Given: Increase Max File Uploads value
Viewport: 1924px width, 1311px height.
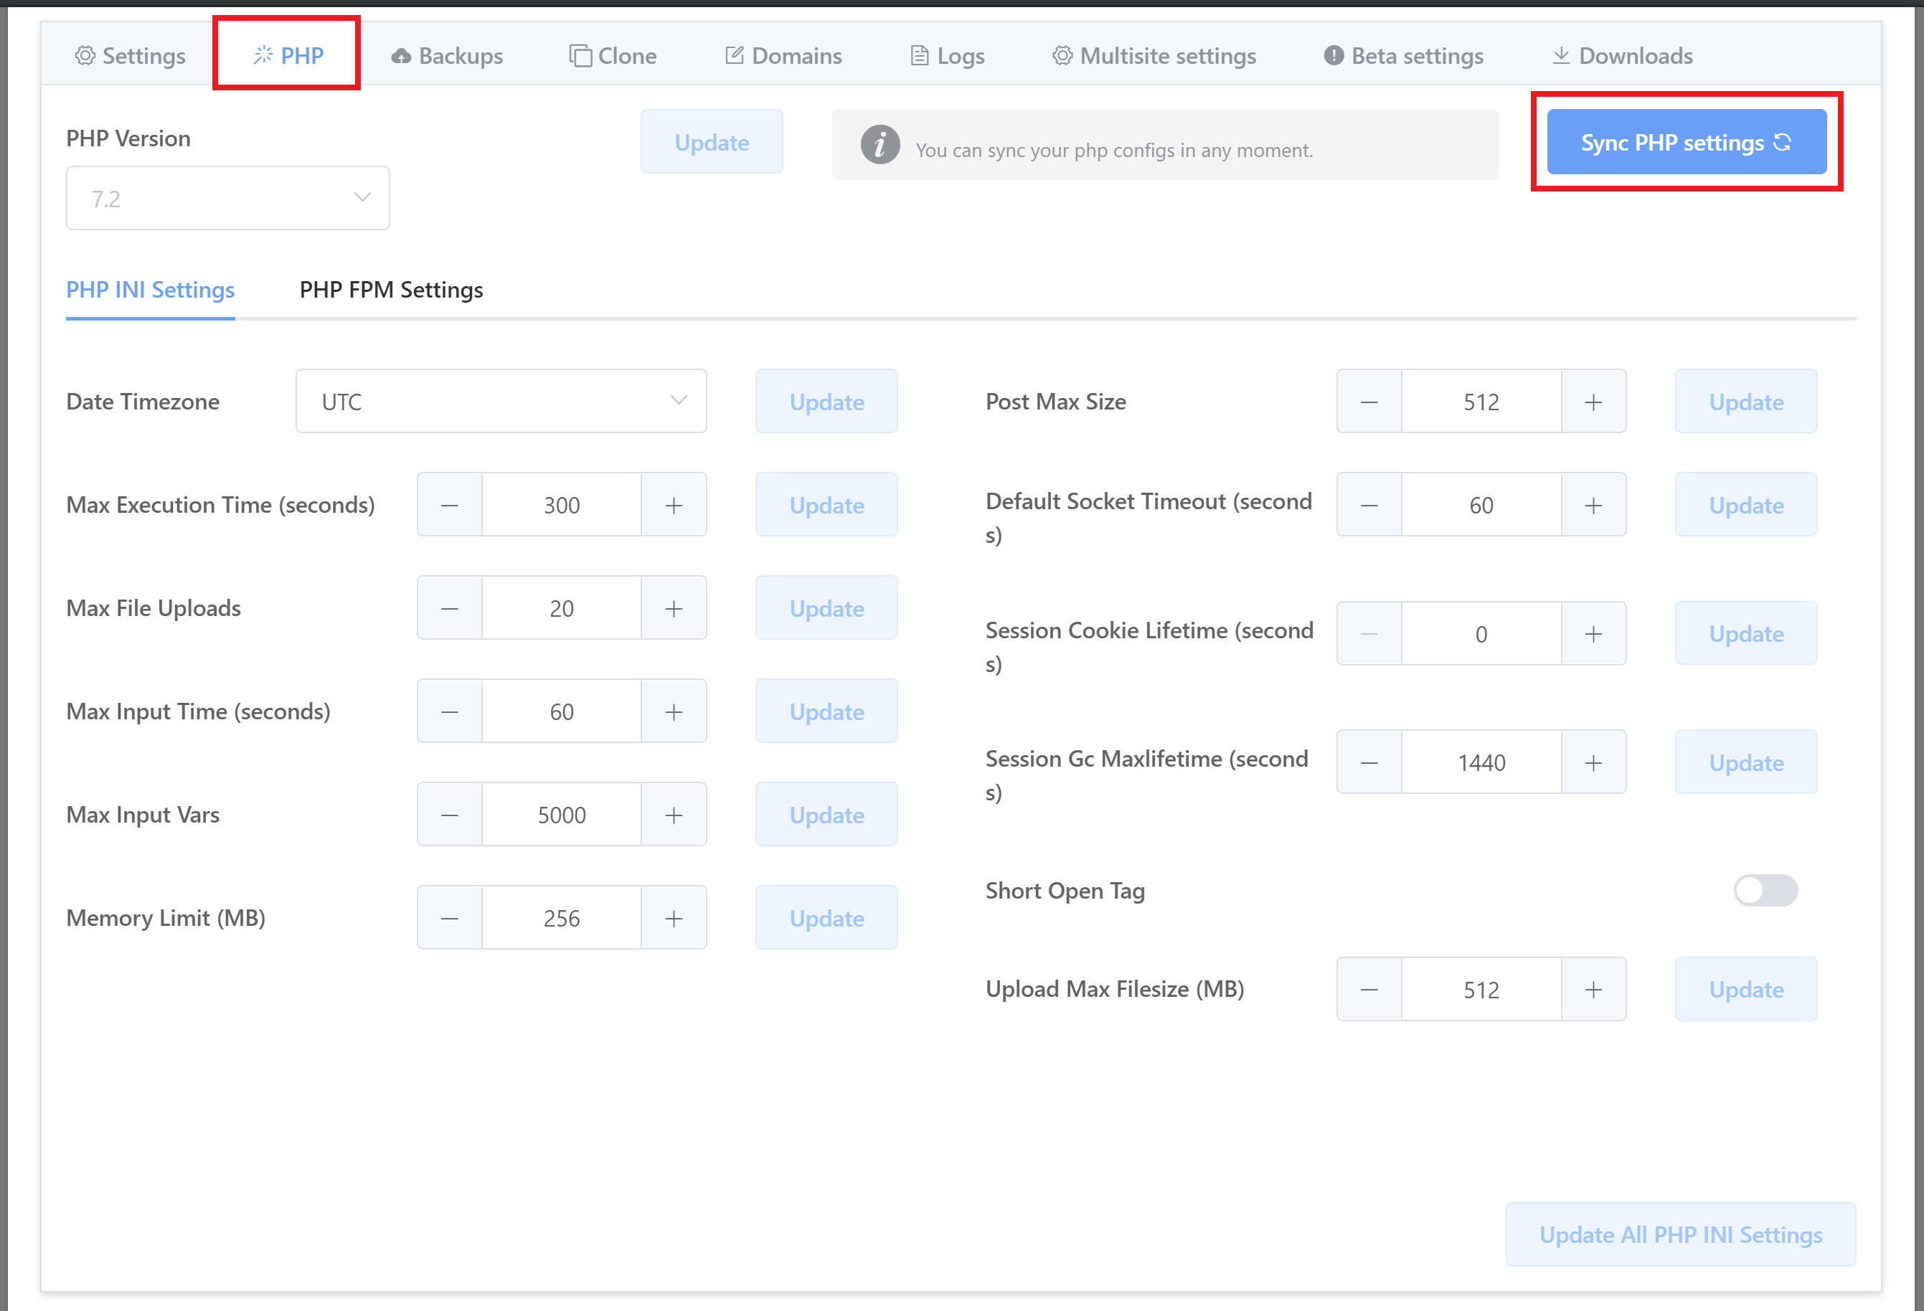Looking at the screenshot, I should point(674,608).
